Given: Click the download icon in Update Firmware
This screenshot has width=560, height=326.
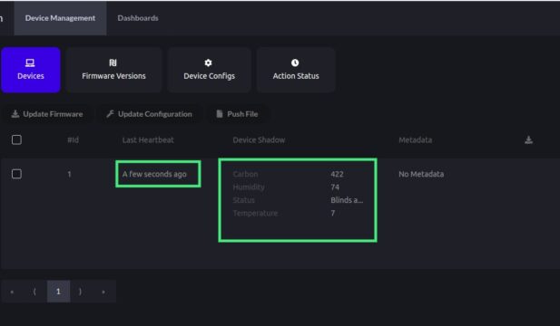Looking at the screenshot, I should pyautogui.click(x=15, y=114).
